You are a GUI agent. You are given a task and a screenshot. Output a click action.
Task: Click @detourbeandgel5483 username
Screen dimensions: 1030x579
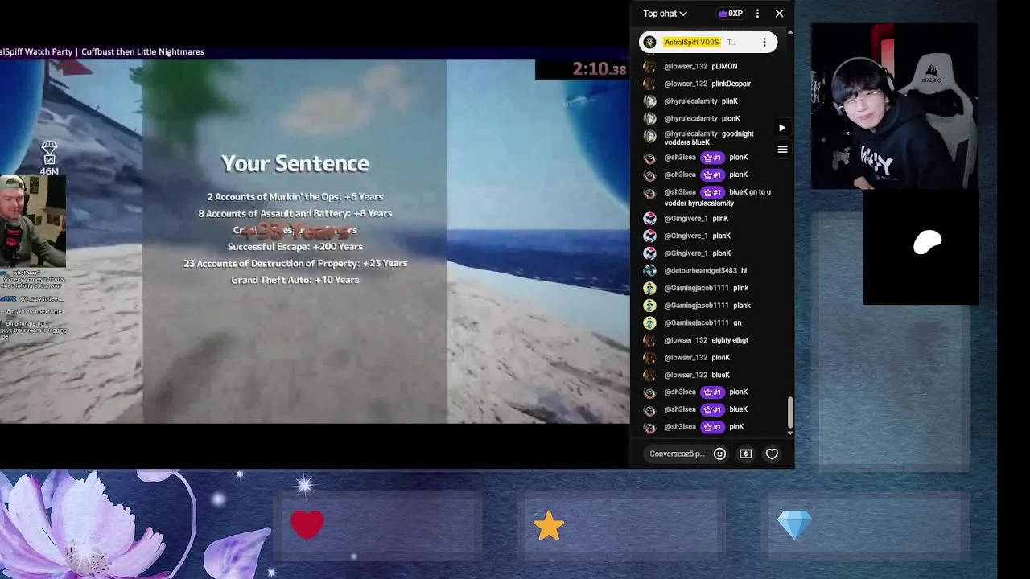[700, 271]
